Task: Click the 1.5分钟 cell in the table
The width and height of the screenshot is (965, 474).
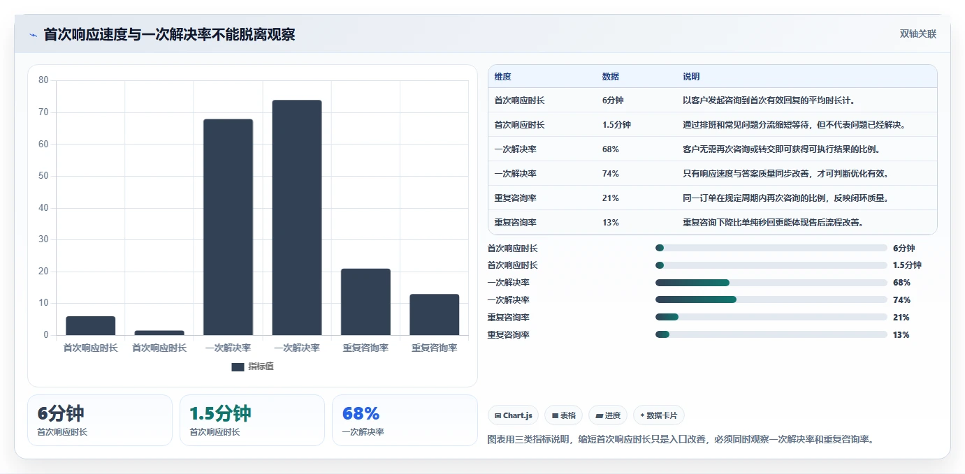Action: click(x=616, y=125)
